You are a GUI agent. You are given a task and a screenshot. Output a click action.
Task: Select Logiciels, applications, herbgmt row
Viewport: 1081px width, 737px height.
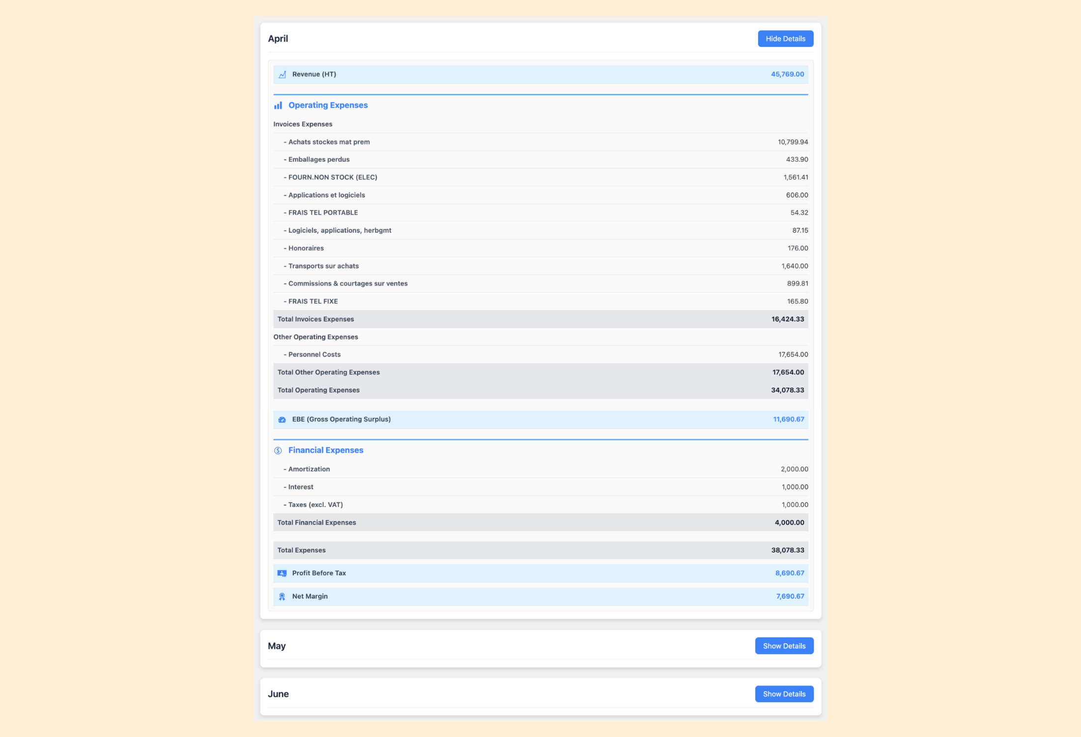[540, 230]
